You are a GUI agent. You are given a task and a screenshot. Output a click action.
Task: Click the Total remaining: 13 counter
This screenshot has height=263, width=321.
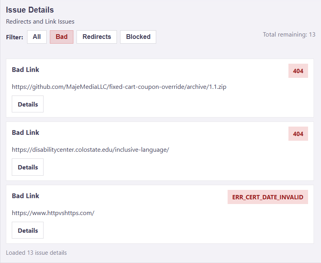pos(289,34)
